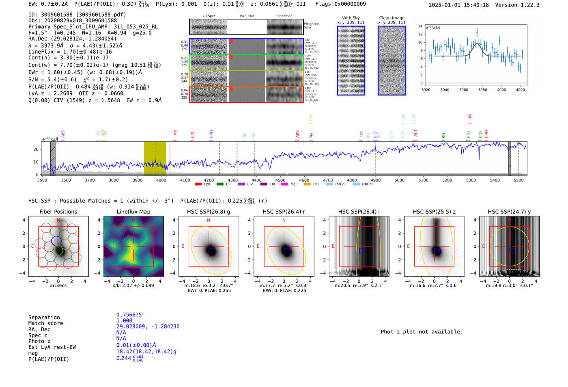Click the green-bordered 2D spectrum row
The height and width of the screenshot is (387, 568).
(246, 62)
